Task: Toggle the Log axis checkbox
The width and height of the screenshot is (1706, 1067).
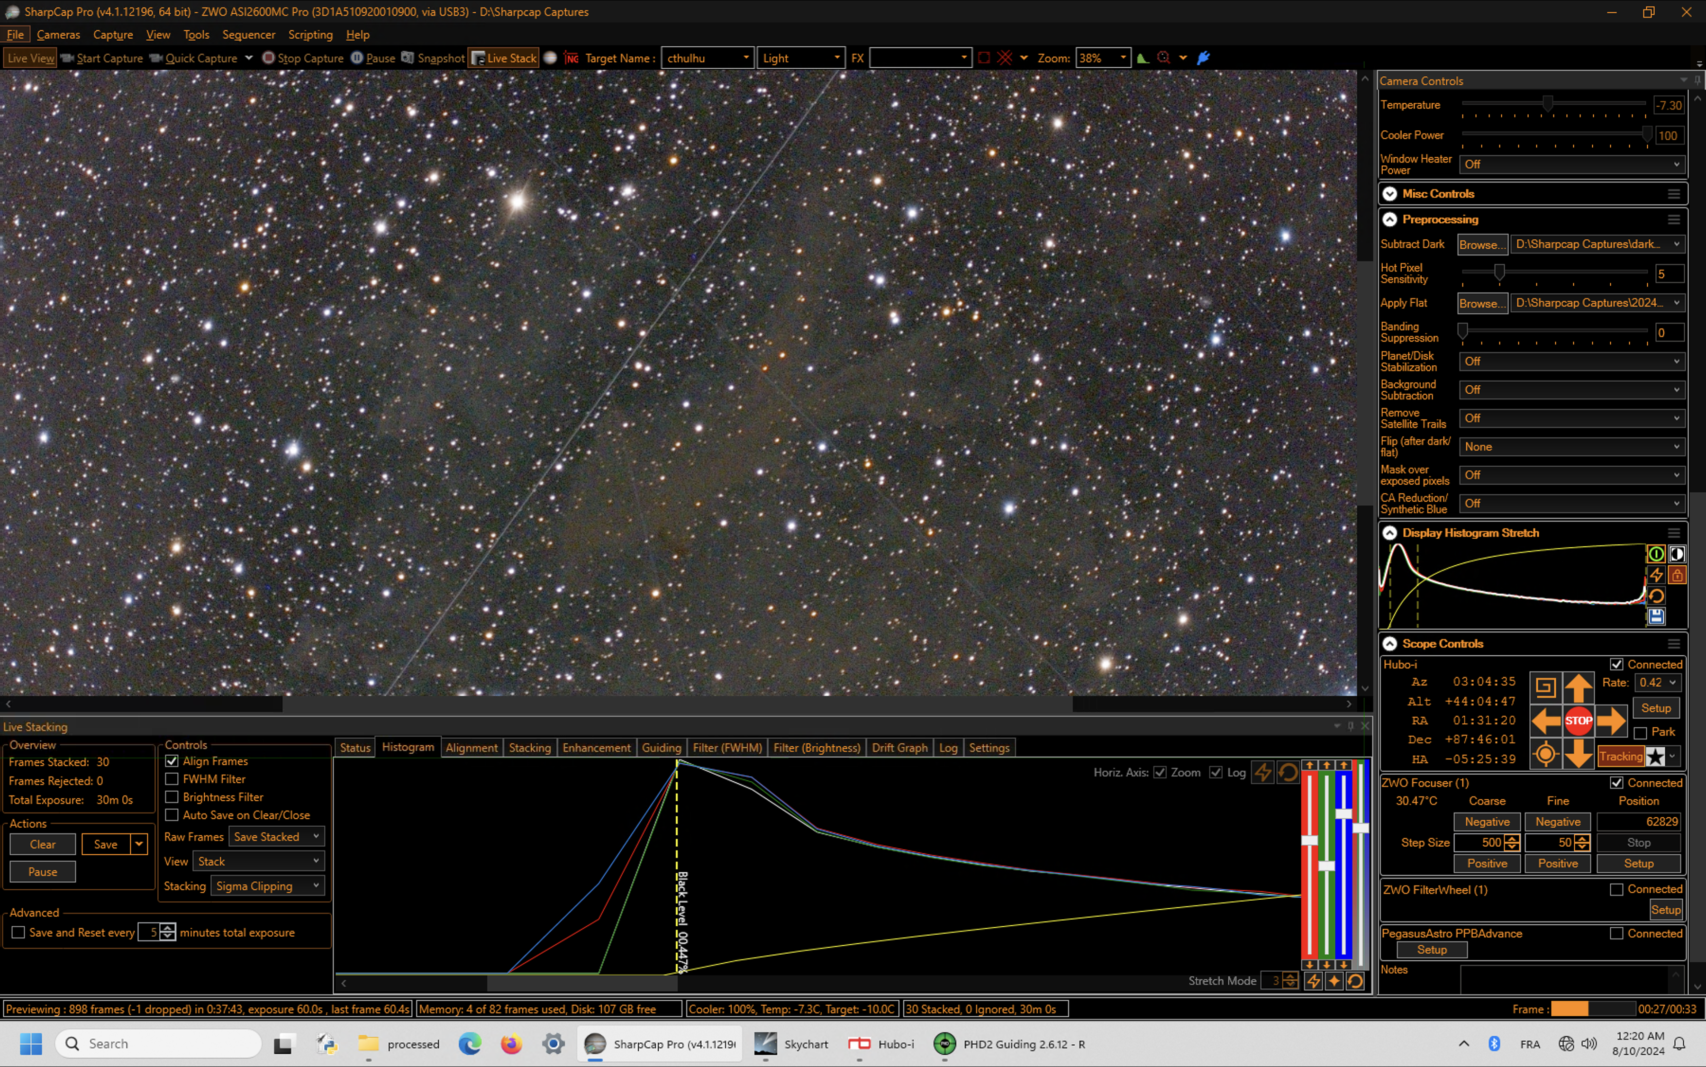Action: [x=1216, y=773]
